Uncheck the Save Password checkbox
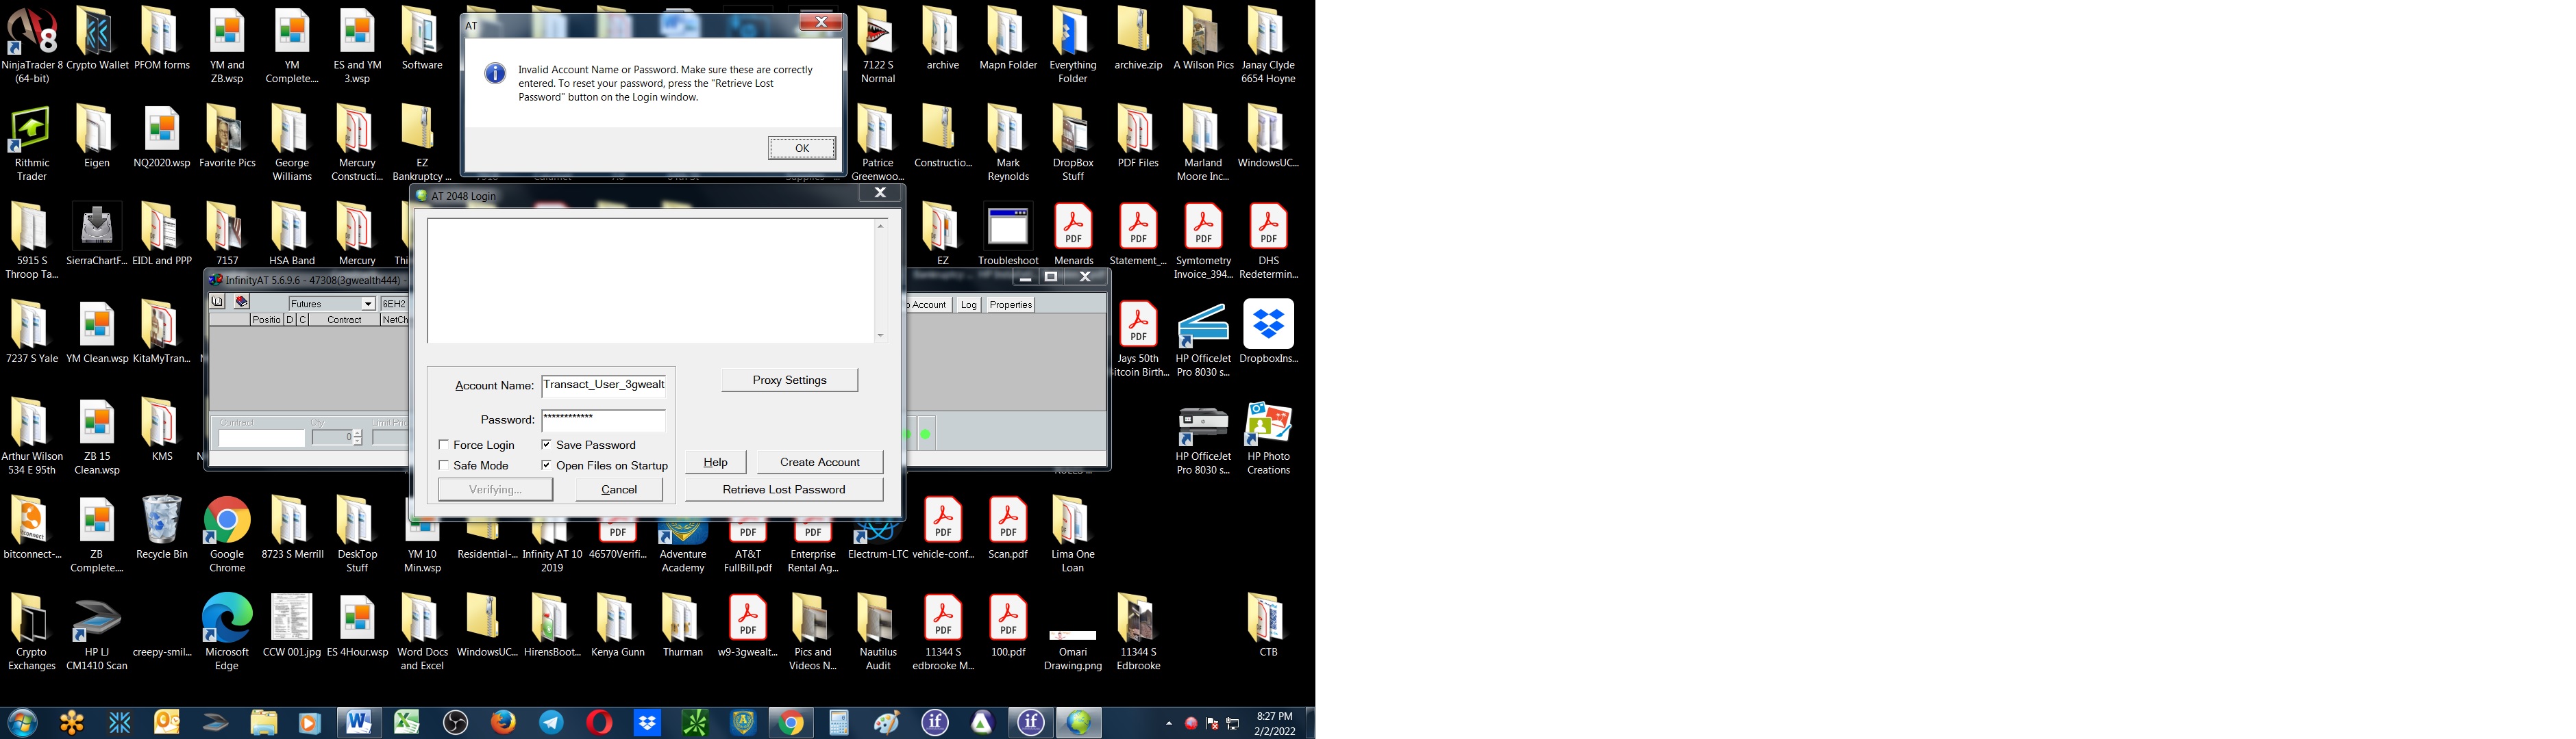Screen dimensions: 2576x739 [546, 444]
